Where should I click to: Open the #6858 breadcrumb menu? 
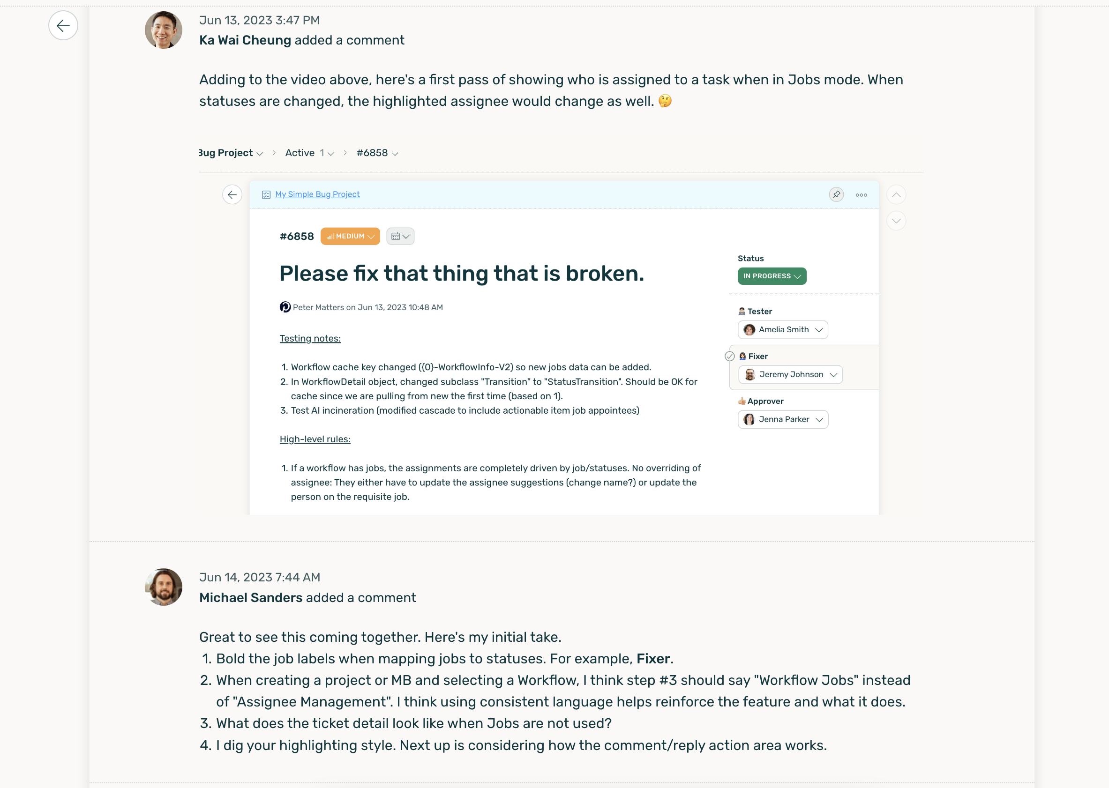pyautogui.click(x=377, y=153)
